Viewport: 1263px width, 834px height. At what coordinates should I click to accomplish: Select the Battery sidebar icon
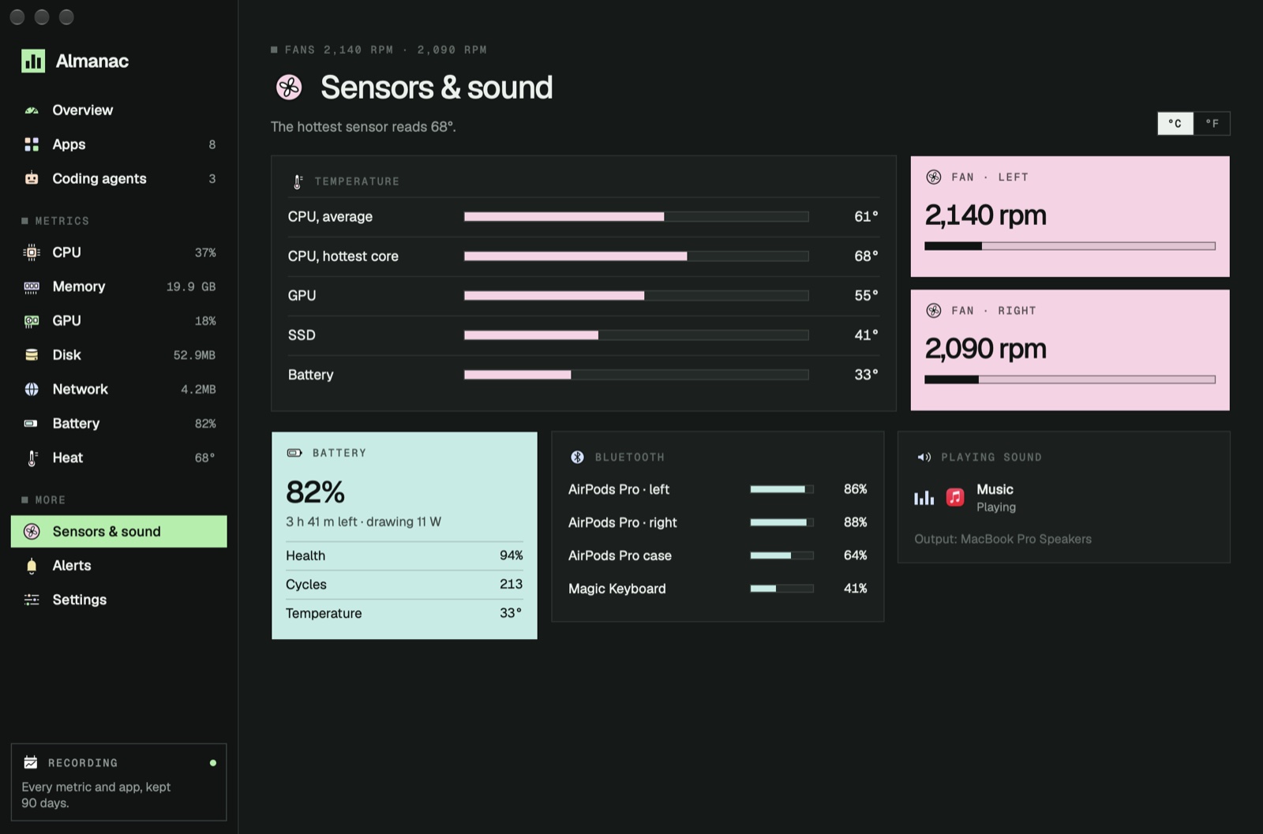point(32,424)
